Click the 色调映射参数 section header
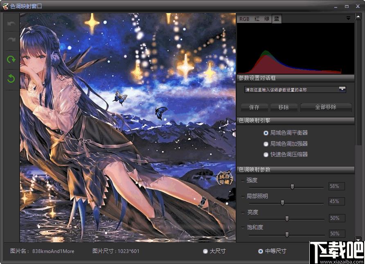Image resolution: width=365 pixels, height=264 pixels. coord(295,170)
